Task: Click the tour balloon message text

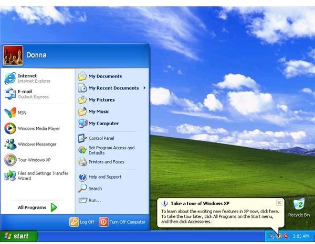Action: 220,217
